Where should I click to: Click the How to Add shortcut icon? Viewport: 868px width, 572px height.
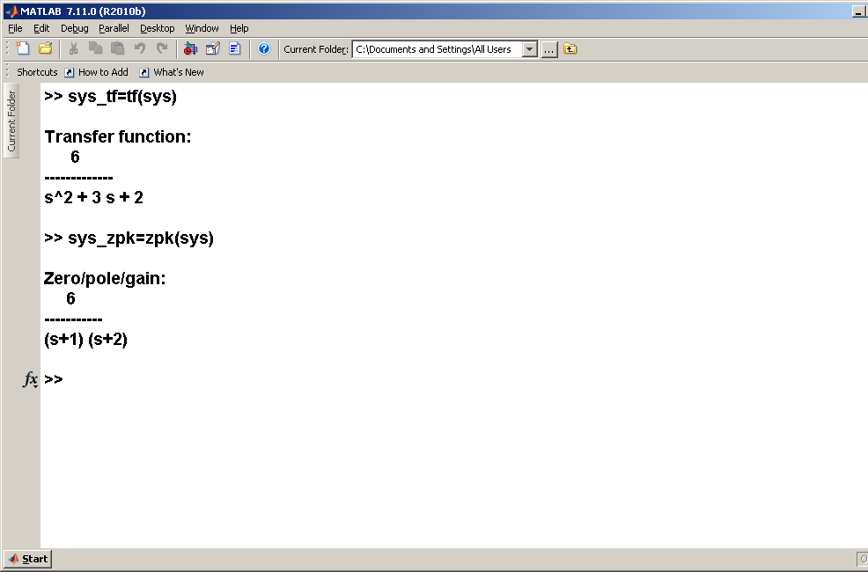70,72
